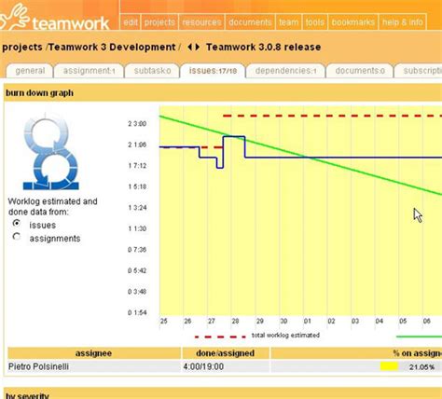Click Worklog estimated and done data label
This screenshot has height=399, width=442.
[x=52, y=207]
